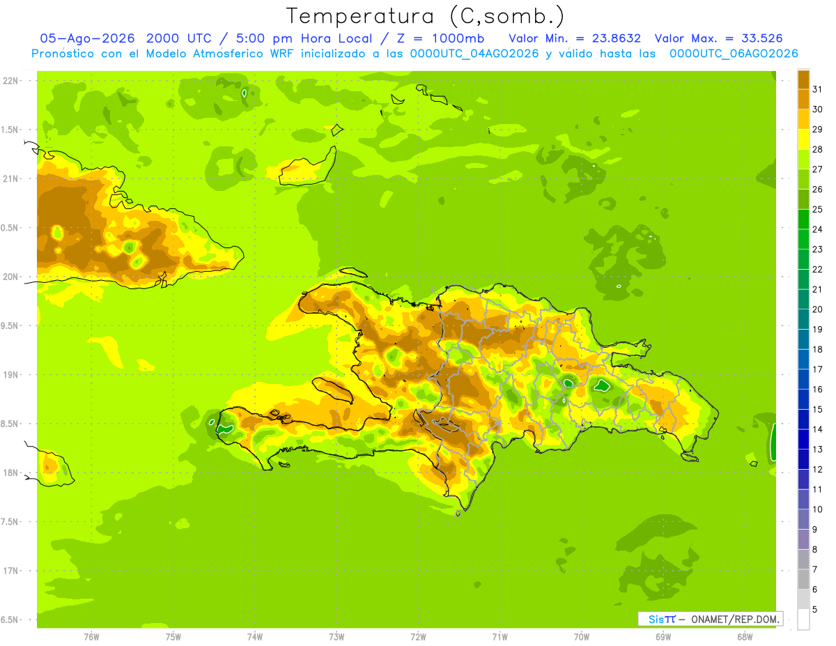Image resolution: width=836 pixels, height=646 pixels.
Task: Click the colorbar value "31"
Action: click(x=818, y=90)
